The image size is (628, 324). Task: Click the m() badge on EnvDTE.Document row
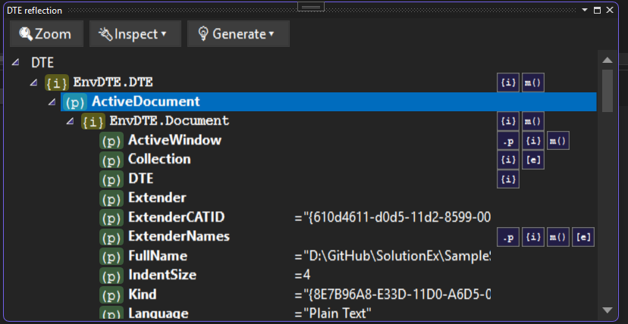tap(533, 121)
